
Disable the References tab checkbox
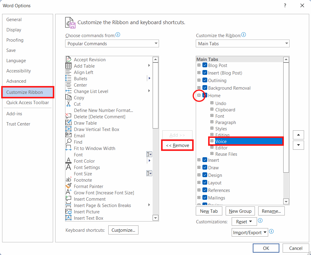tap(205, 190)
